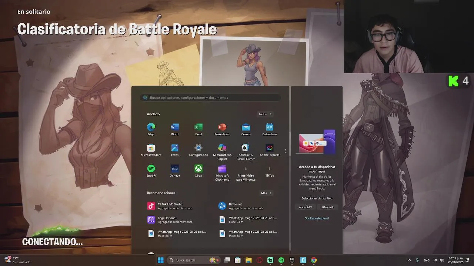
Task: Switch to Fortnite taskbar icon
Action: click(x=303, y=260)
